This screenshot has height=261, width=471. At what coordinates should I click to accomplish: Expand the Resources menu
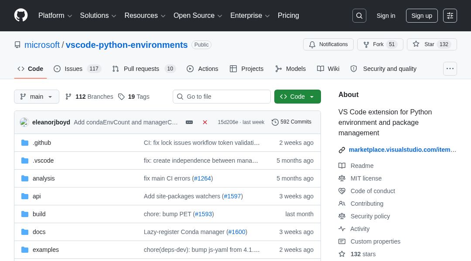[145, 16]
